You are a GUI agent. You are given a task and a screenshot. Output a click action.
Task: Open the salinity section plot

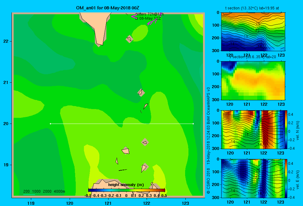click(253, 80)
